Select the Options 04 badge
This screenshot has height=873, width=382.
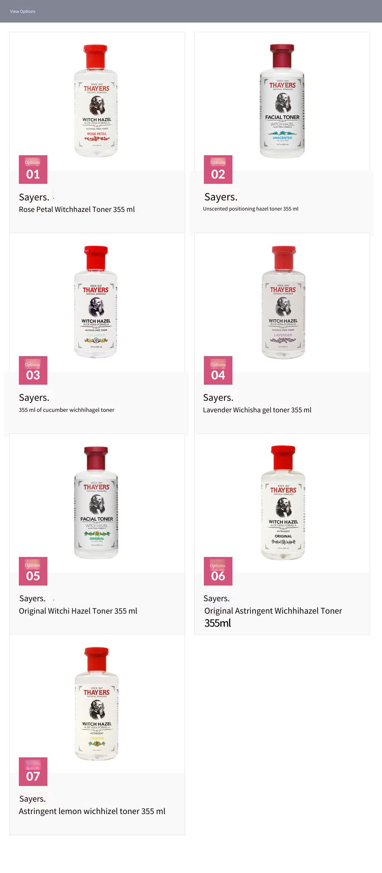[x=218, y=370]
